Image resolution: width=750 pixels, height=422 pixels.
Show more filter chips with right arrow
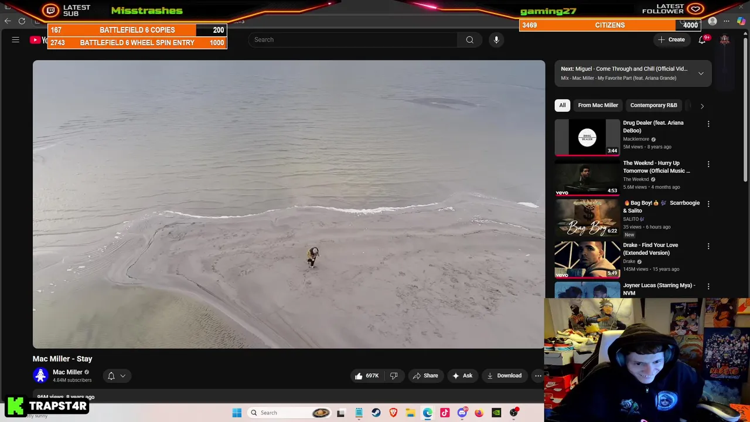(x=702, y=106)
